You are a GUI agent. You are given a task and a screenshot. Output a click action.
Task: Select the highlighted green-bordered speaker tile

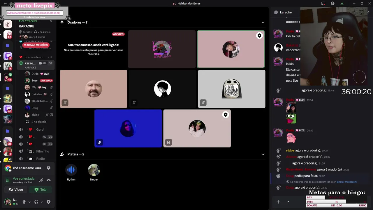(231, 49)
